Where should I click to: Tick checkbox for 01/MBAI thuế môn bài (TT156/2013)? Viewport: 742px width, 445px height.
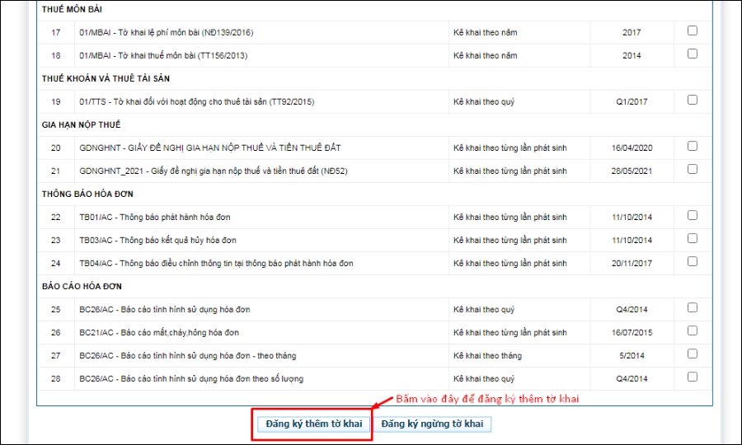click(692, 54)
